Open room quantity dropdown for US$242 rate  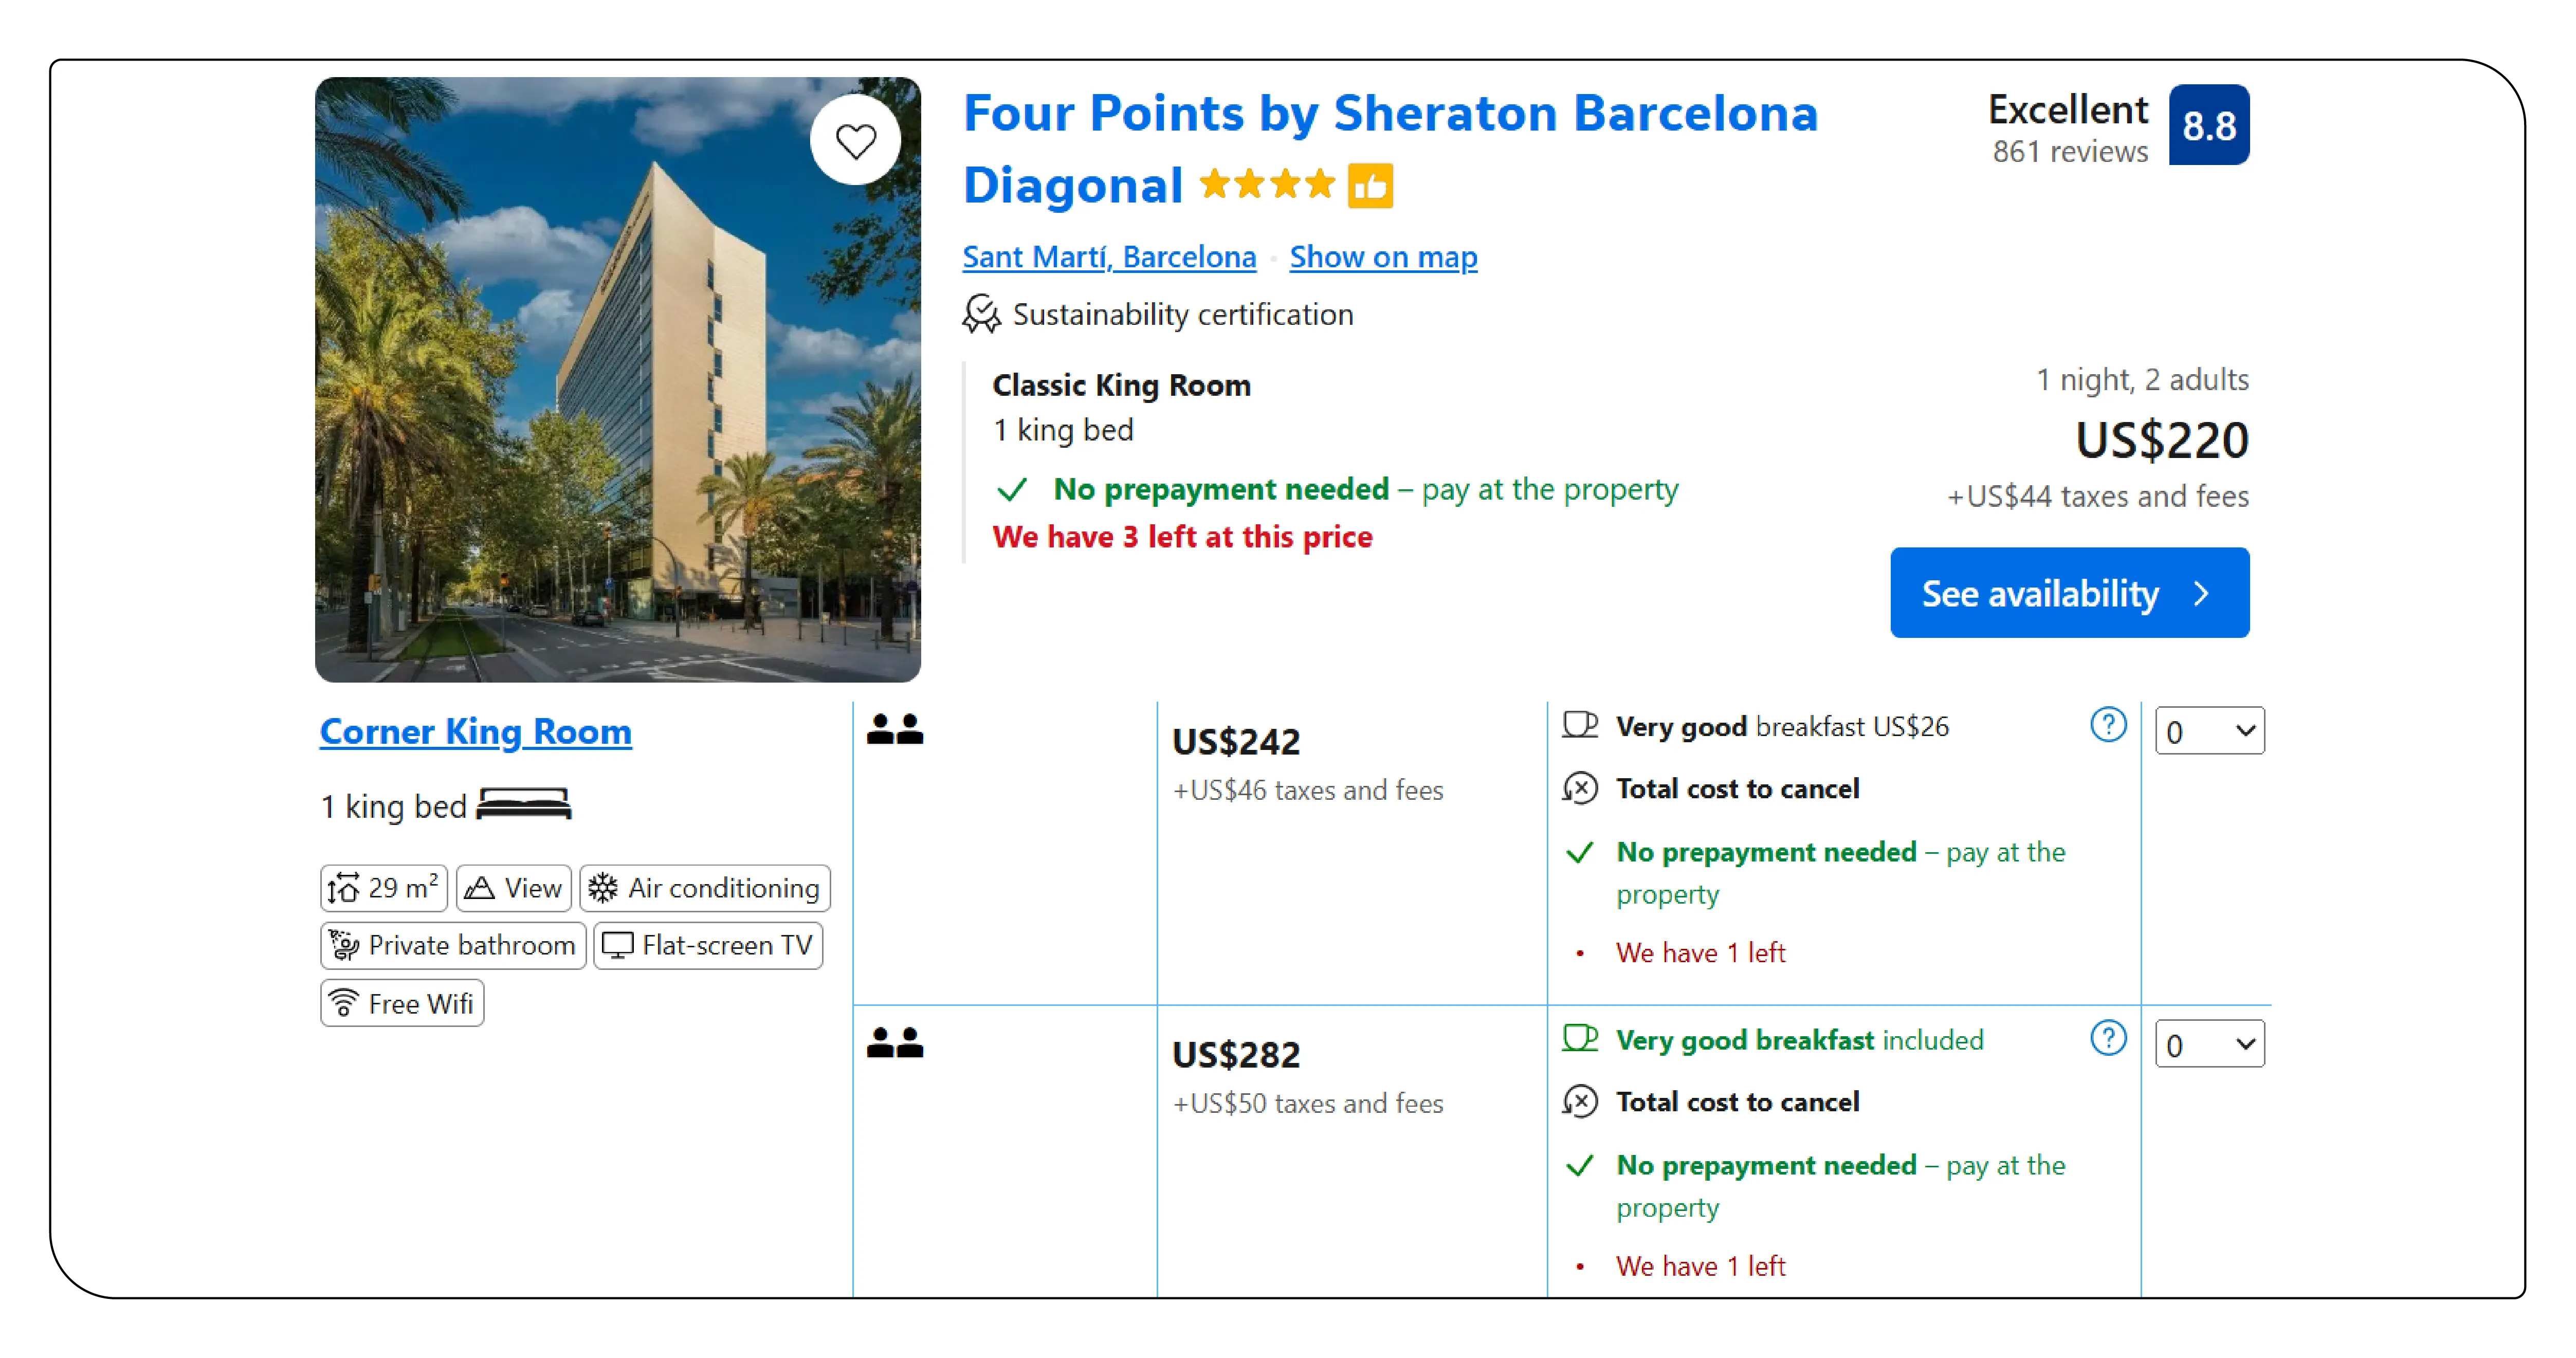point(2210,731)
